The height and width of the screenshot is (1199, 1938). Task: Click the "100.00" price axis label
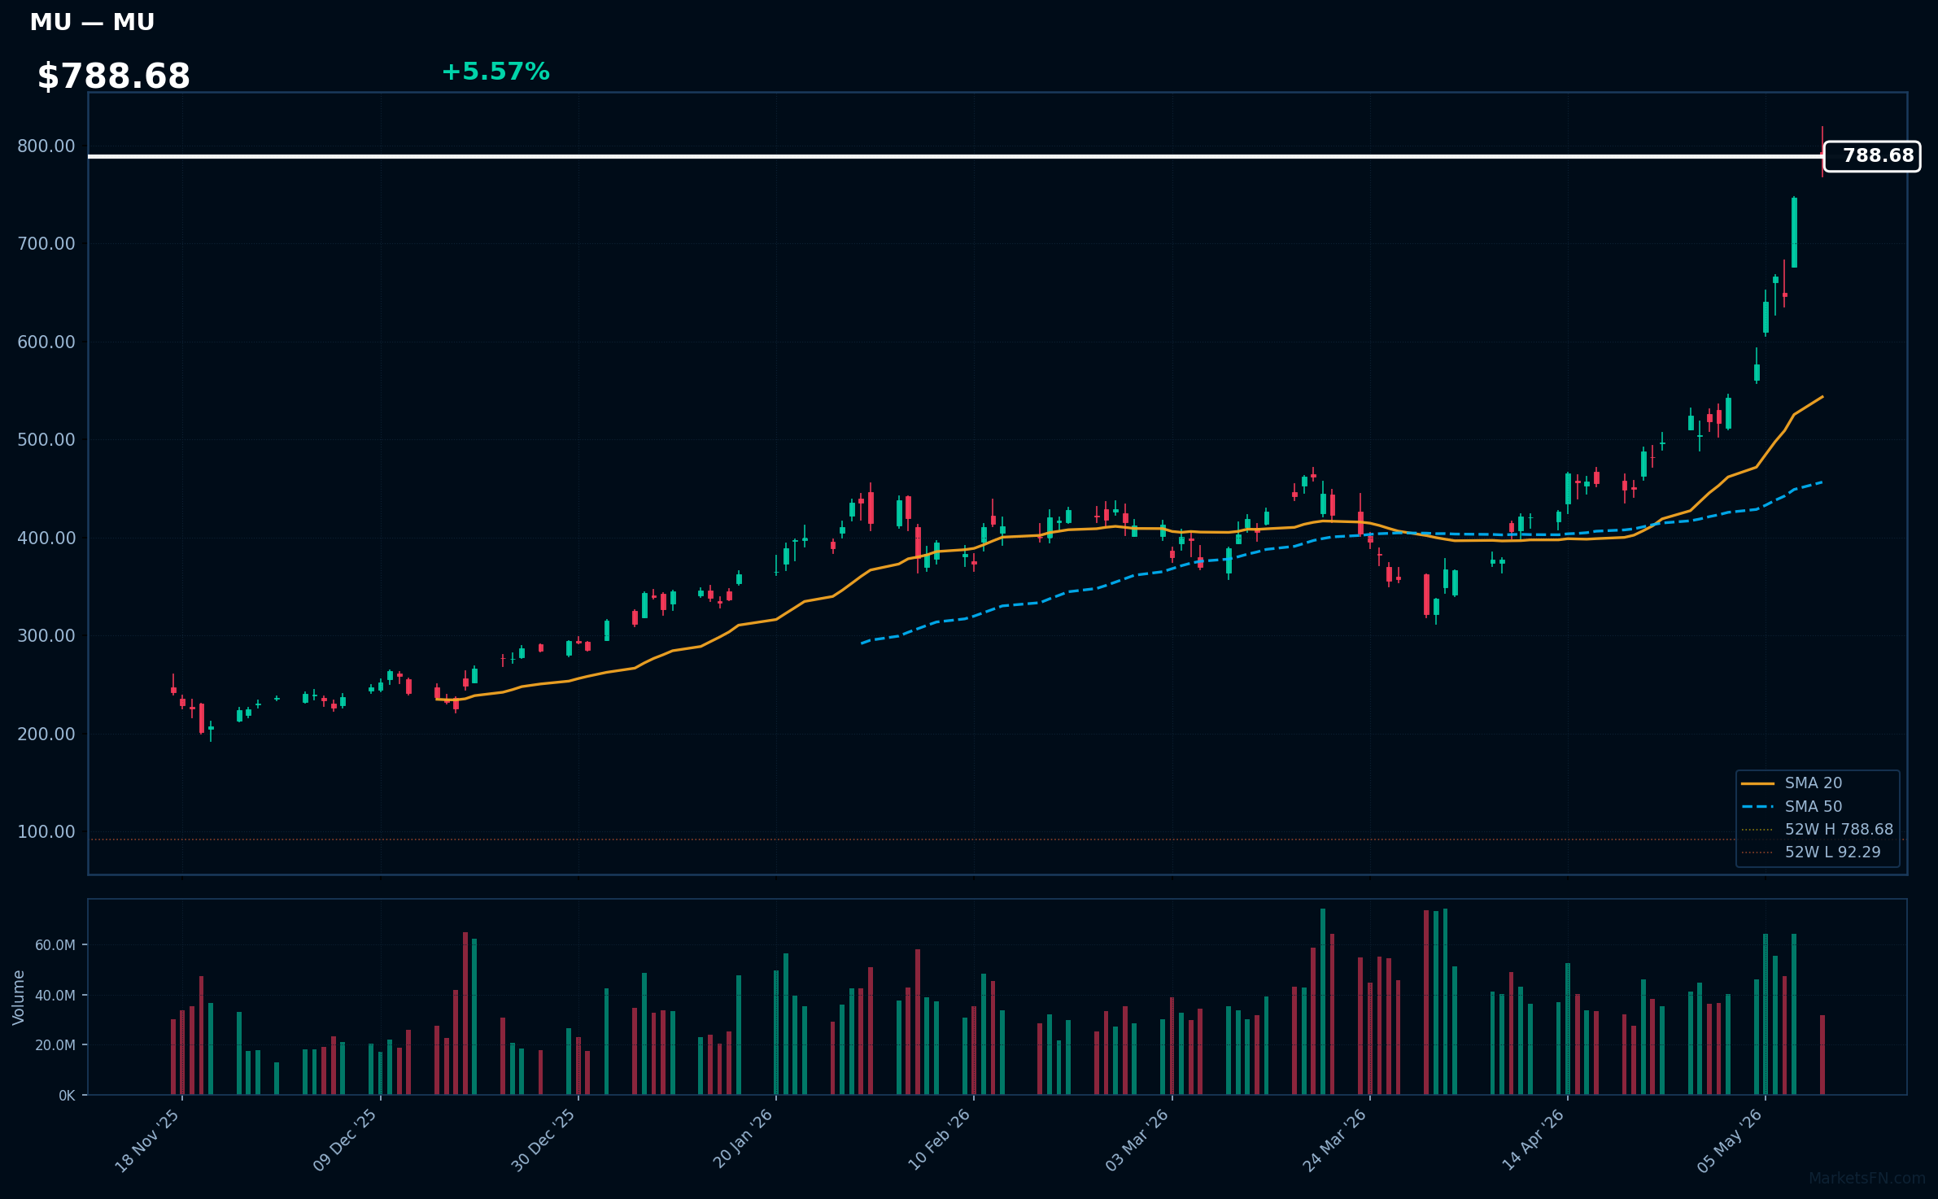point(46,832)
